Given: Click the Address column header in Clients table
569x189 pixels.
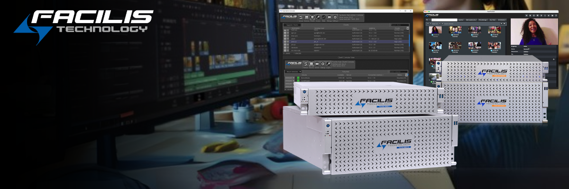Looking at the screenshot, I should pyautogui.click(x=372, y=28).
